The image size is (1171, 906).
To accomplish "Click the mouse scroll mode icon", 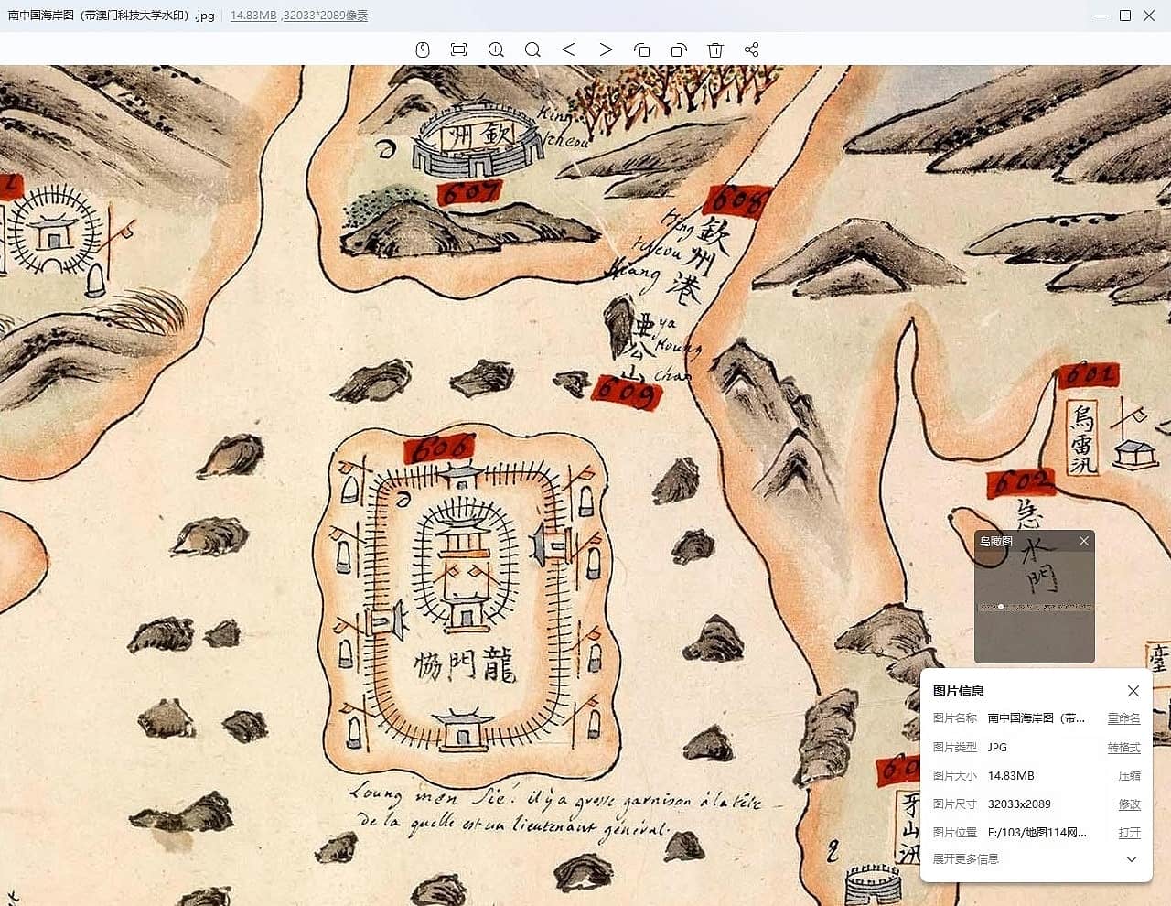I will click(423, 49).
